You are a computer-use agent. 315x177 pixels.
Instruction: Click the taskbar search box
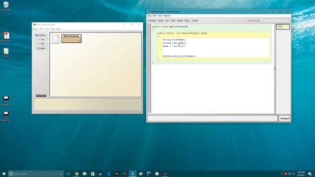pyautogui.click(x=36, y=174)
